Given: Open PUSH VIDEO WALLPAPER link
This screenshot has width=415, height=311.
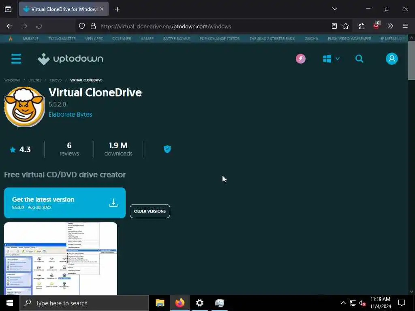Looking at the screenshot, I should (349, 38).
